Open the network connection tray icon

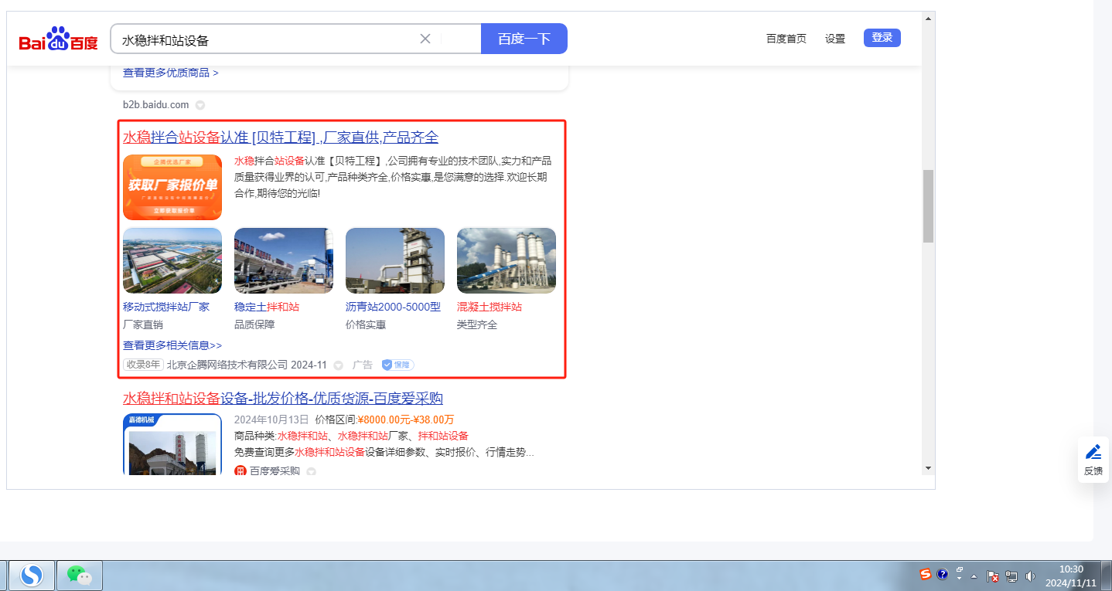pyautogui.click(x=1011, y=576)
